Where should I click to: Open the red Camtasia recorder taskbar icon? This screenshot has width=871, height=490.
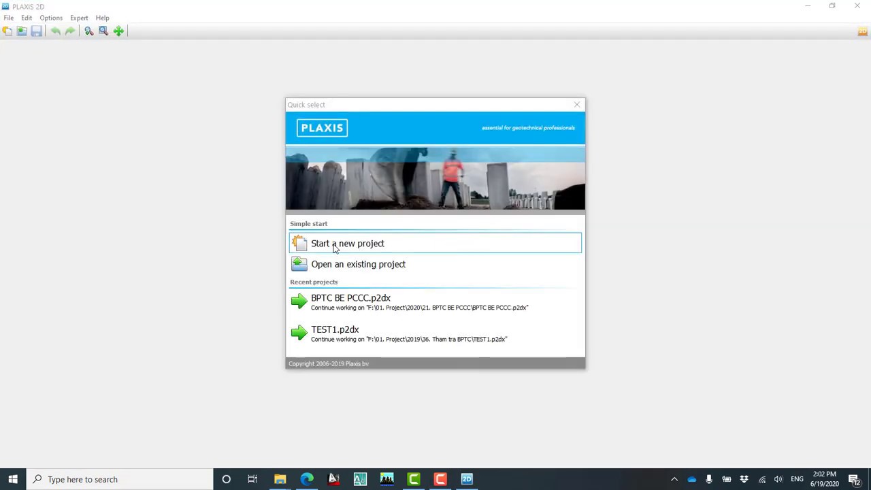point(440,479)
